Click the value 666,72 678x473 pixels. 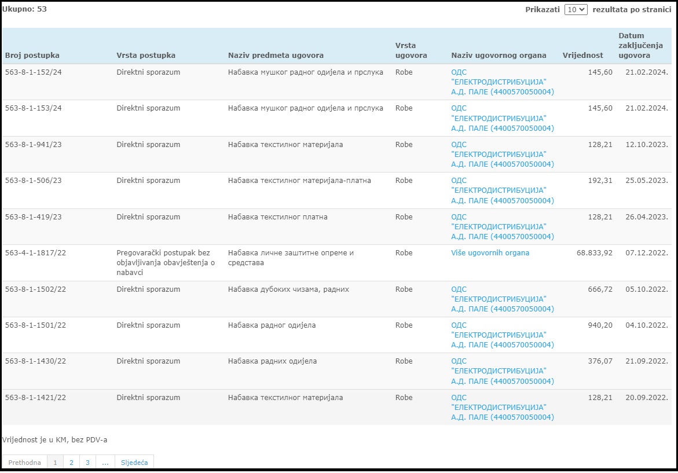(x=600, y=289)
